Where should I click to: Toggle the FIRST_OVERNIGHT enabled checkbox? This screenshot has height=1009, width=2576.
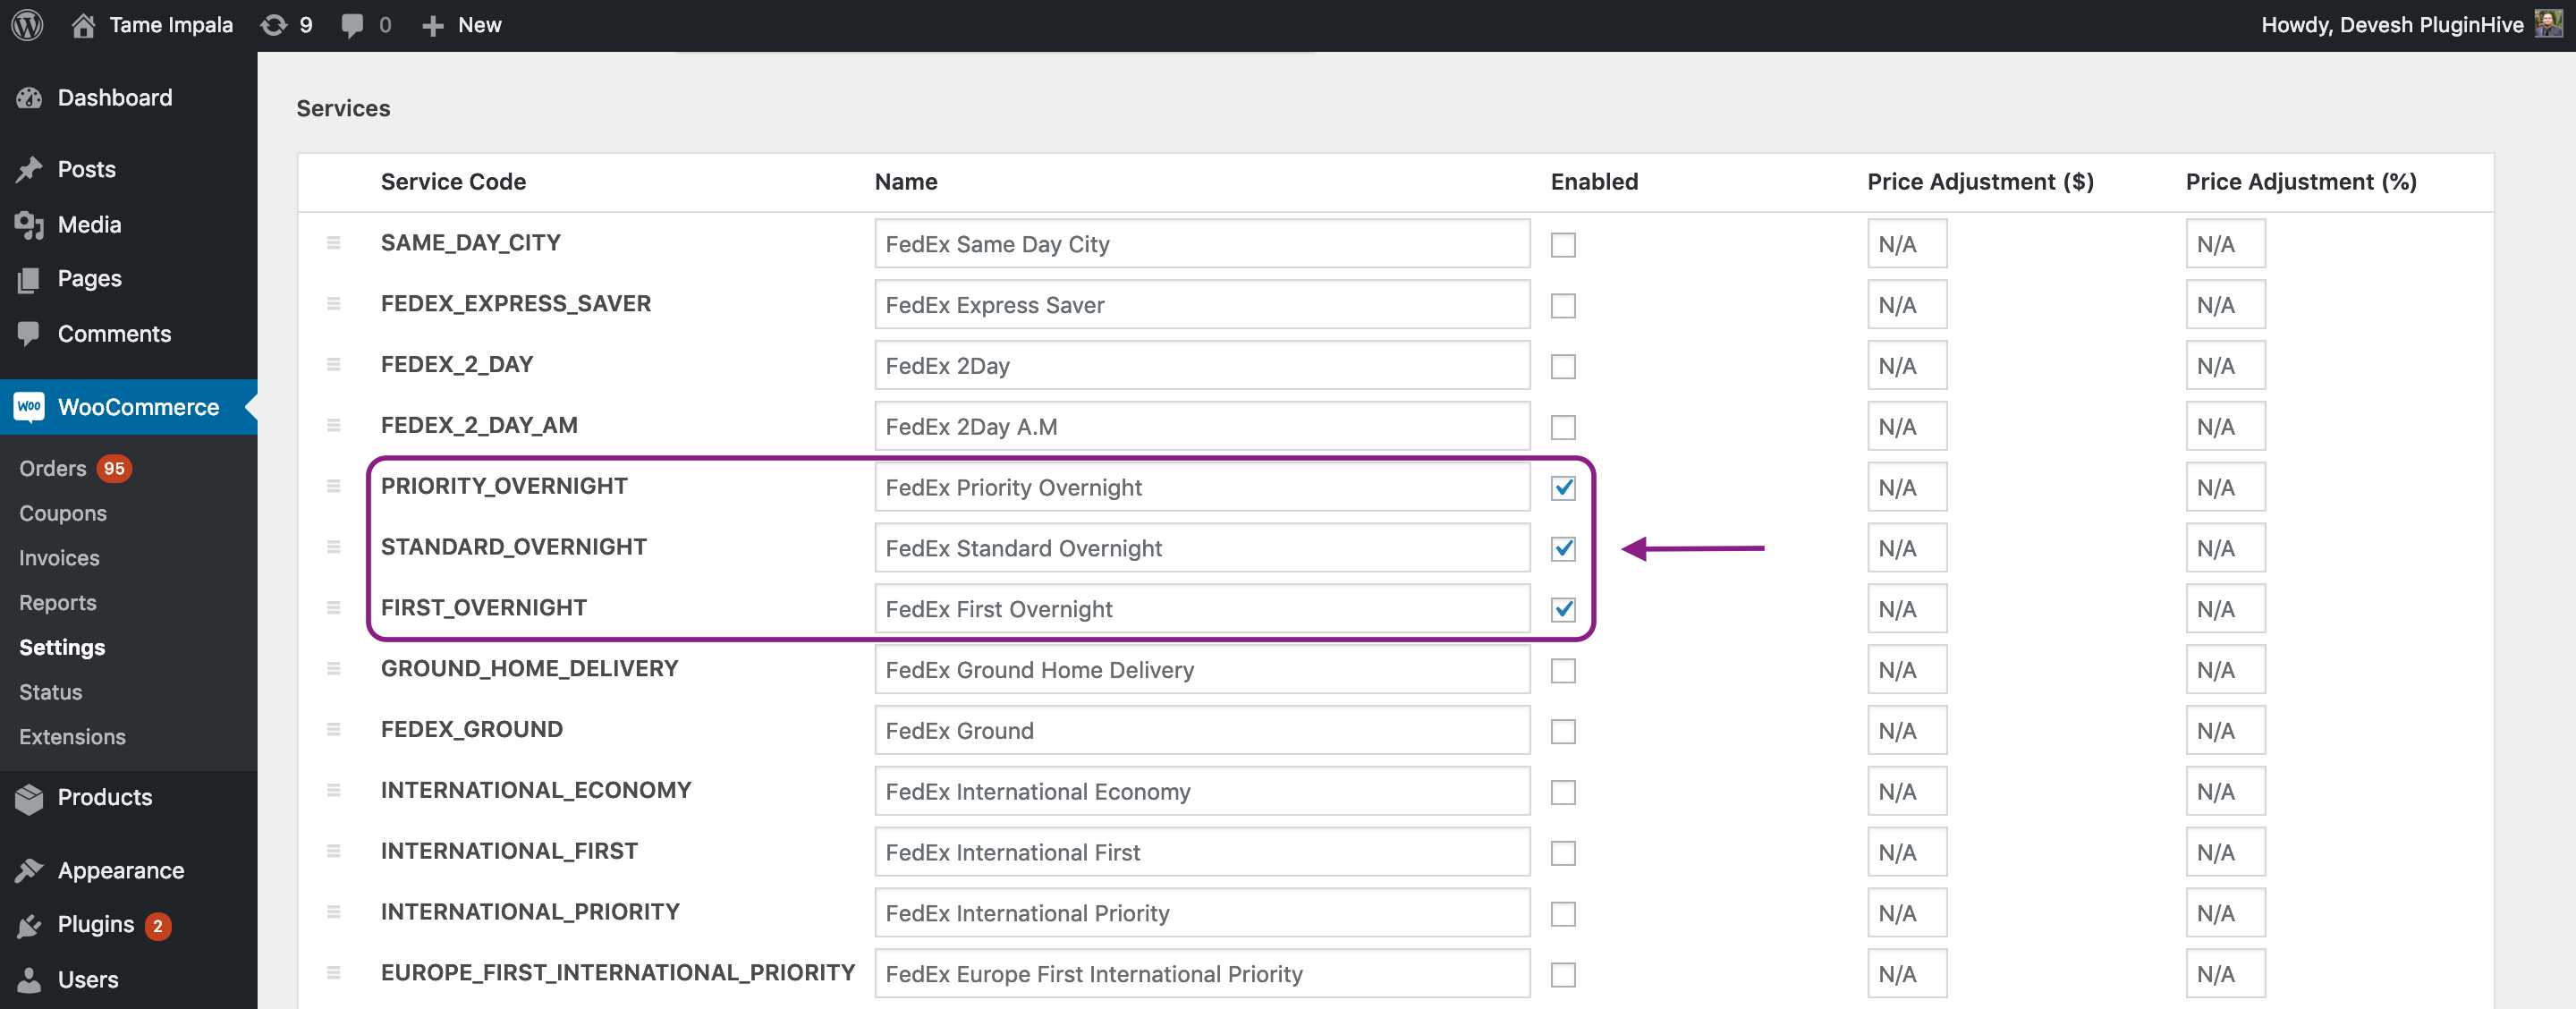pos(1563,608)
